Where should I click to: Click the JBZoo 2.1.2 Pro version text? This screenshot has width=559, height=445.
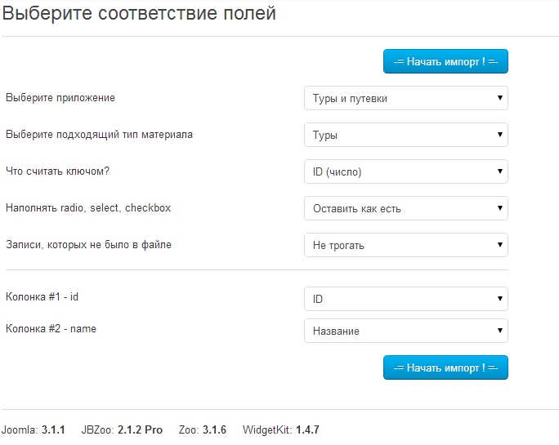[x=122, y=429]
